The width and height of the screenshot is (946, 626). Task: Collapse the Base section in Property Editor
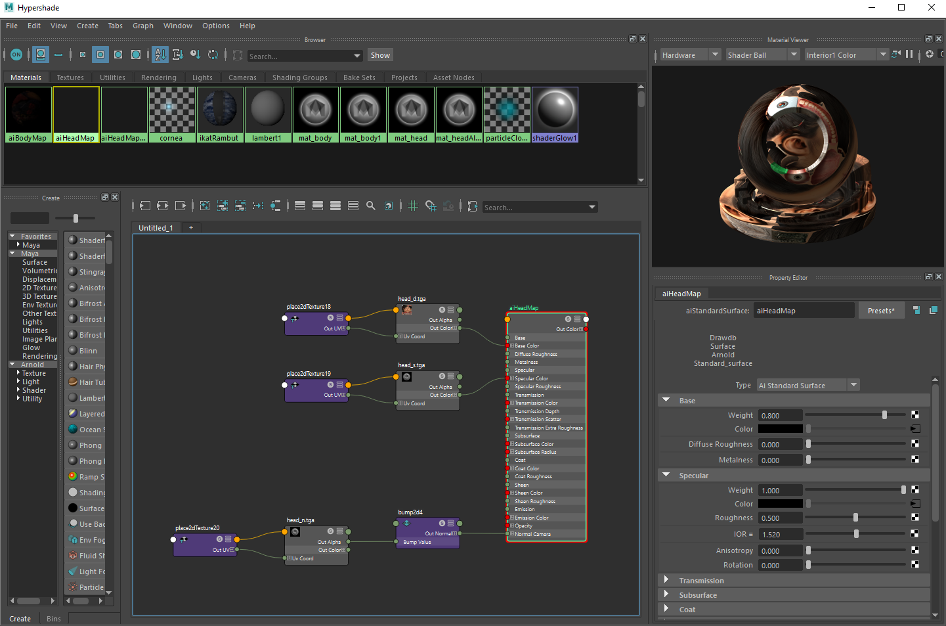pos(666,400)
